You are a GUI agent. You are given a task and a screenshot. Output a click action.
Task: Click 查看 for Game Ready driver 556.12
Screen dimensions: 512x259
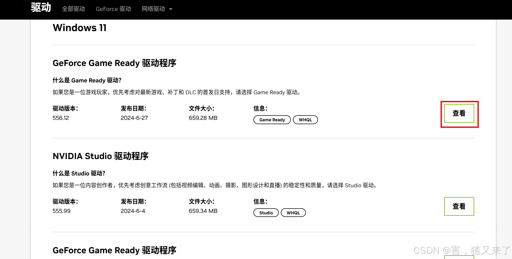click(x=459, y=114)
